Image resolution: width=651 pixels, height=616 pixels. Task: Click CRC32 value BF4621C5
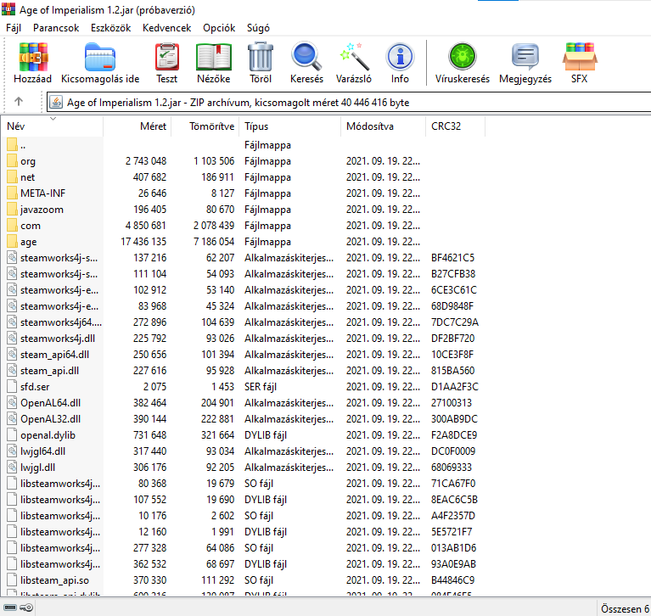[452, 258]
